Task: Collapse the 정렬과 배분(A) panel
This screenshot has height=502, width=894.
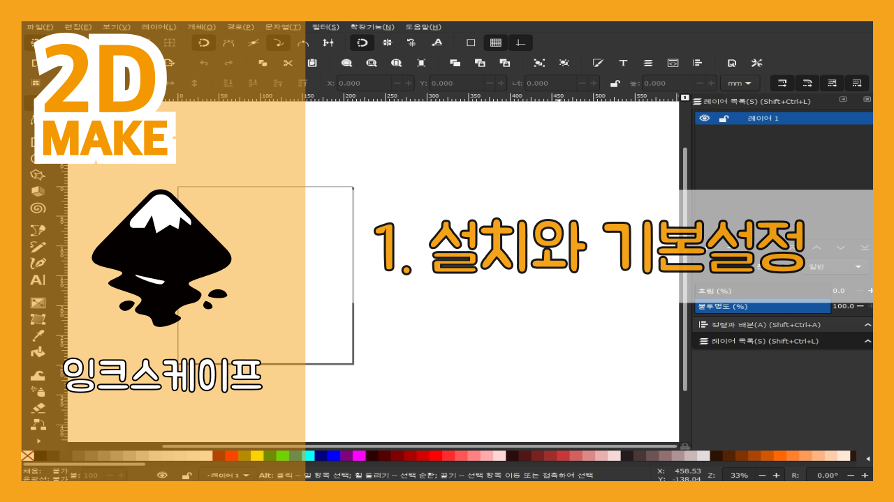Action: pyautogui.click(x=867, y=325)
